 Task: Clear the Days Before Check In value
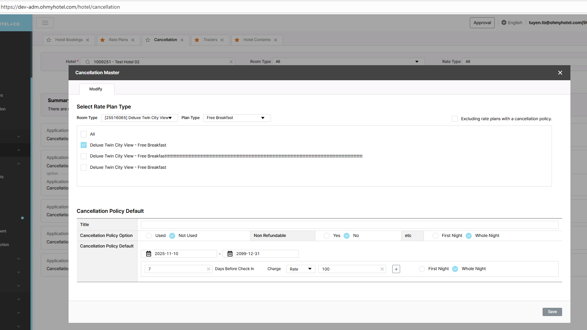(208, 269)
